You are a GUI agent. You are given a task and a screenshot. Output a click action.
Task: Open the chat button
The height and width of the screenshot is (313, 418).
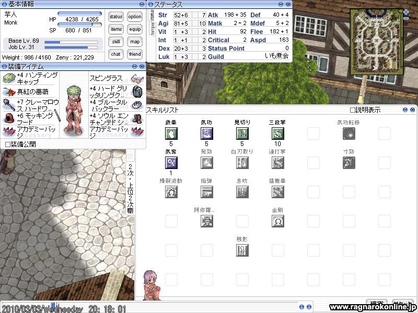pos(115,54)
